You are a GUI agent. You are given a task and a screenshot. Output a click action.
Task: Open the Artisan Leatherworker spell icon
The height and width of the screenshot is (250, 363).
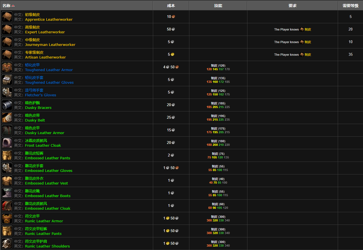pyautogui.click(x=7, y=55)
